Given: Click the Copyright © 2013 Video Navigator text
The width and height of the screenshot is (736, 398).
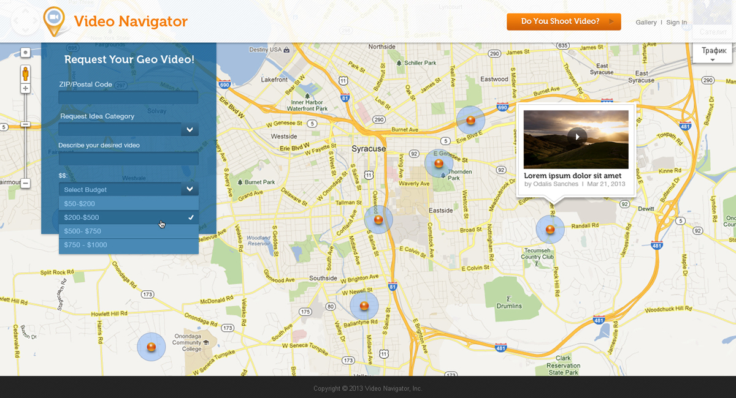Looking at the screenshot, I should [x=368, y=388].
